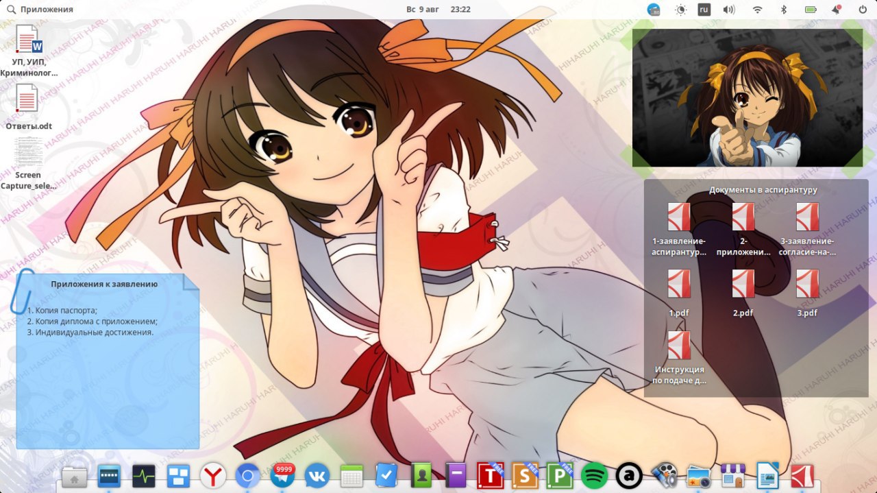Select the Screen Capture_sele... desktop file
The image size is (877, 493).
28,163
